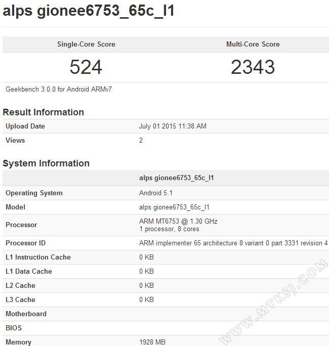Select the Multi-Core Score heading

tap(253, 44)
